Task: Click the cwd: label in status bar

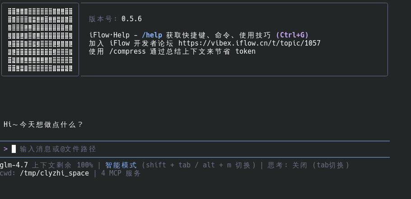Action: [x=8, y=173]
